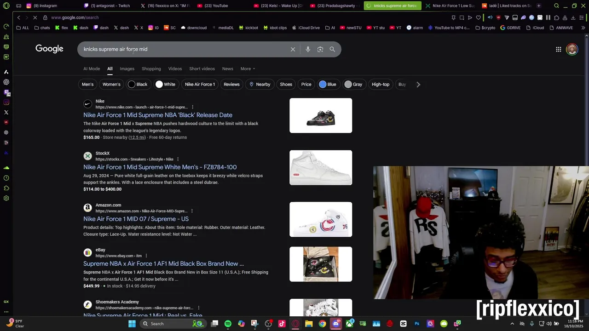Filter results by Black color
The height and width of the screenshot is (331, 589).
(x=138, y=84)
